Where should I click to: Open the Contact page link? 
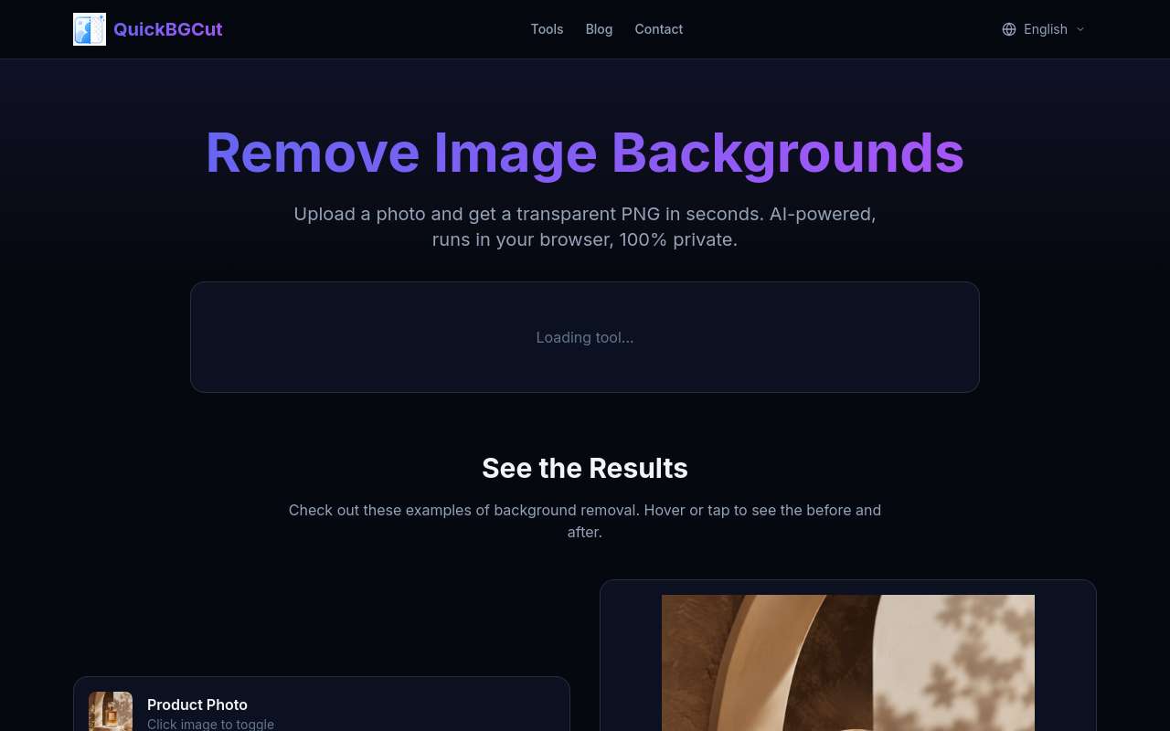coord(658,29)
